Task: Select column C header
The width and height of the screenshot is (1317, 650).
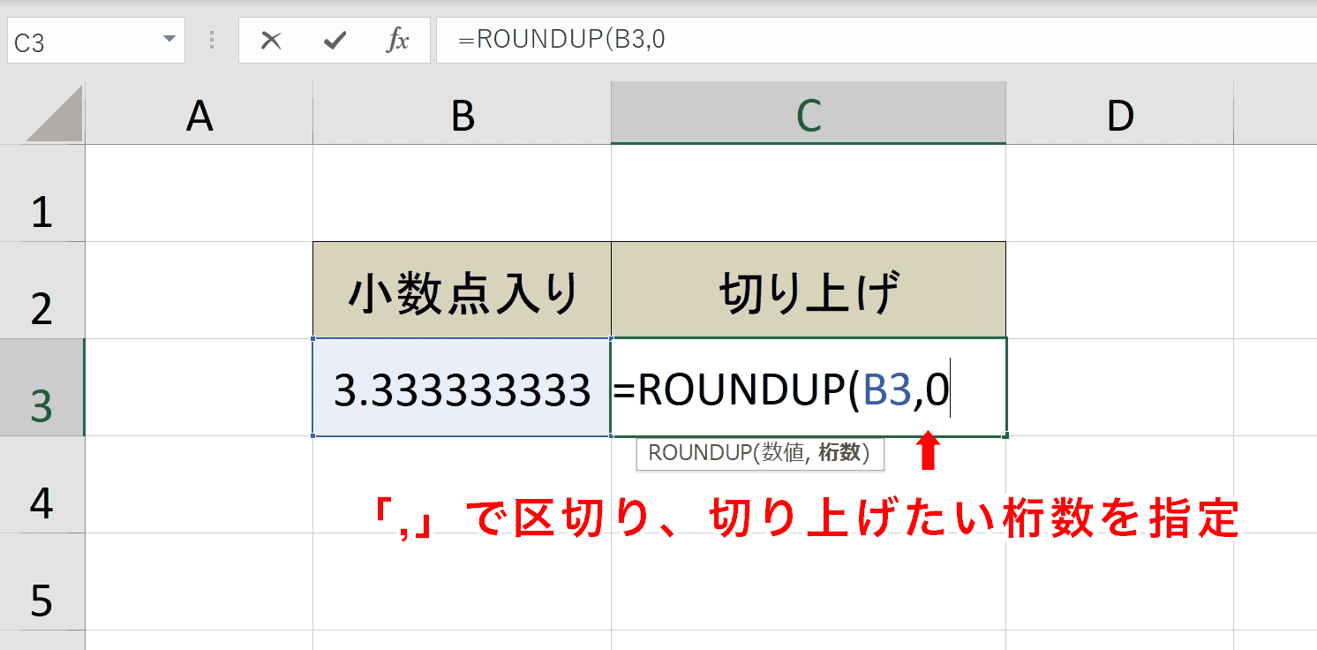Action: pos(809,115)
